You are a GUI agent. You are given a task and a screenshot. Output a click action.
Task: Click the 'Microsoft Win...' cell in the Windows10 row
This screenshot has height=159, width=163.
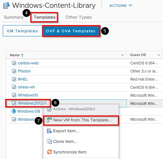click(x=144, y=95)
